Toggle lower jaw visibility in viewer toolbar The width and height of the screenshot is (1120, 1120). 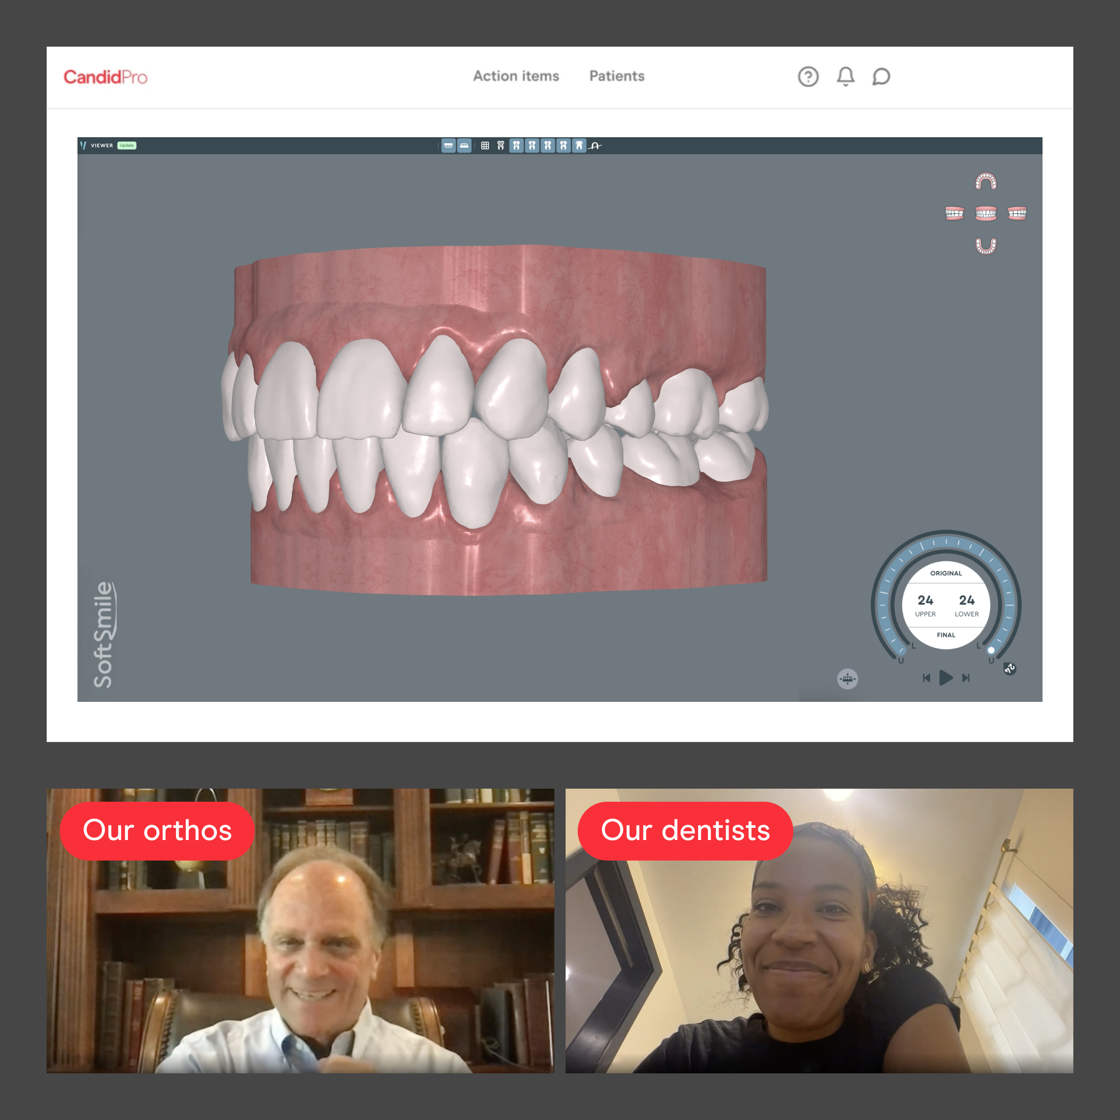pyautogui.click(x=464, y=146)
